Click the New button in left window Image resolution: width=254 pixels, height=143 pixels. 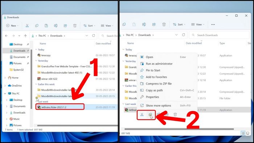coord(12,26)
